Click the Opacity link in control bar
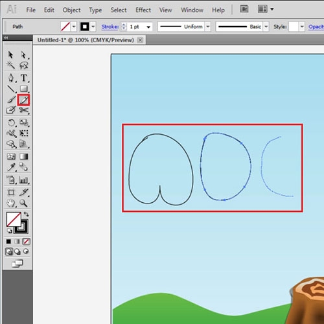Screen dimensions: 324x324 click(316, 27)
